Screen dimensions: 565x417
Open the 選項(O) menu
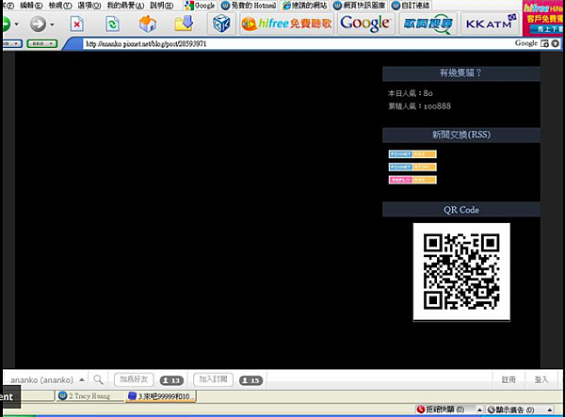coord(89,6)
